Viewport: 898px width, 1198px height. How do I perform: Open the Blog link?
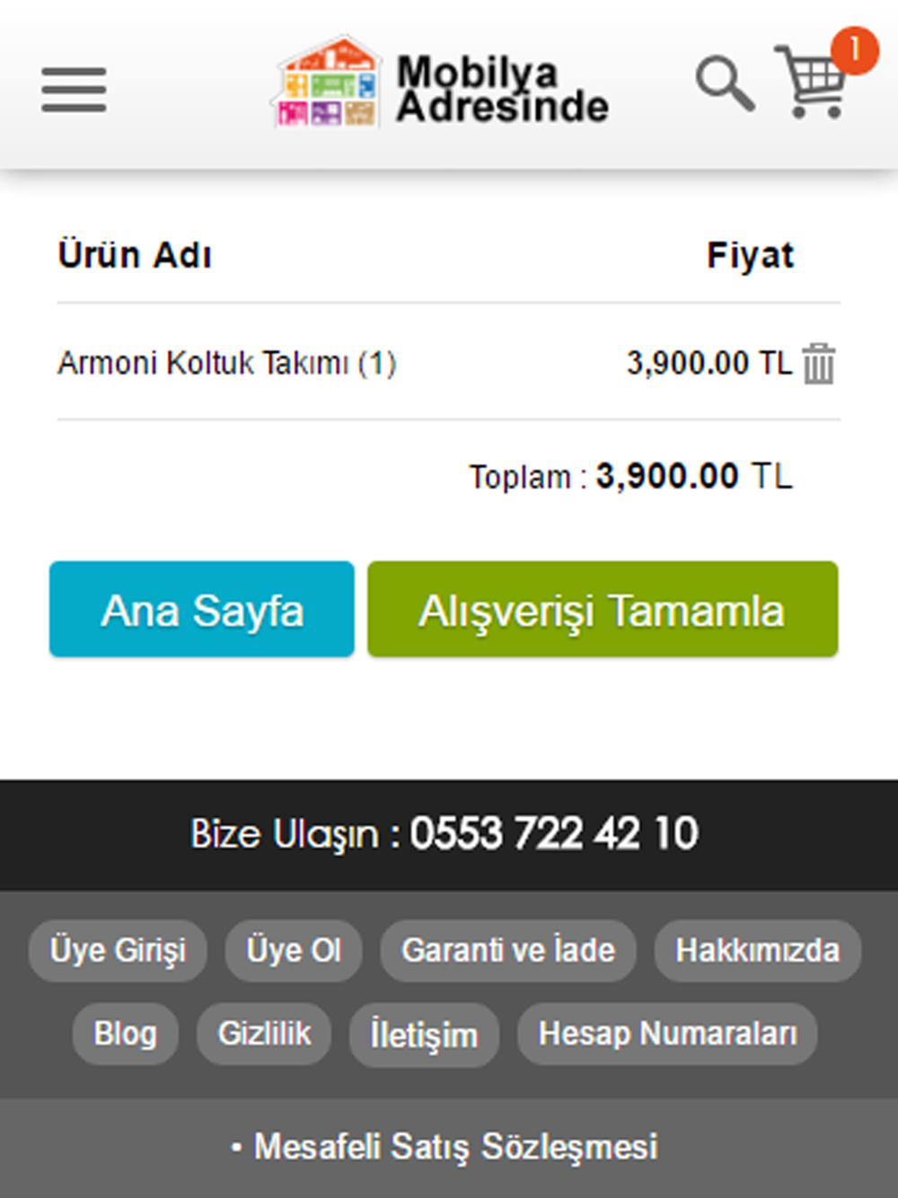click(125, 1034)
